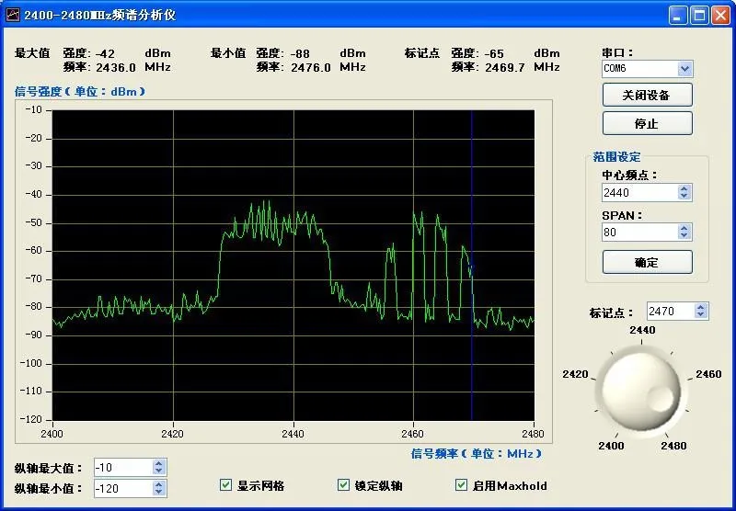Increase the center frequency (中心频点) up arrow
The height and width of the screenshot is (511, 736).
(x=684, y=188)
